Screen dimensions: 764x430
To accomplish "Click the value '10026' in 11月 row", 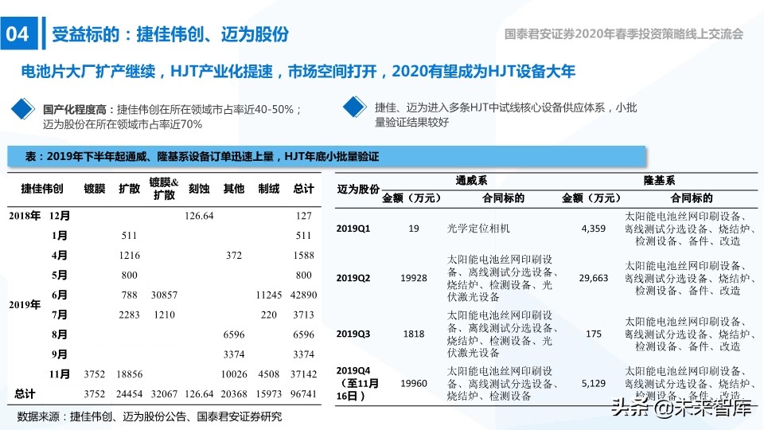I will pos(234,374).
